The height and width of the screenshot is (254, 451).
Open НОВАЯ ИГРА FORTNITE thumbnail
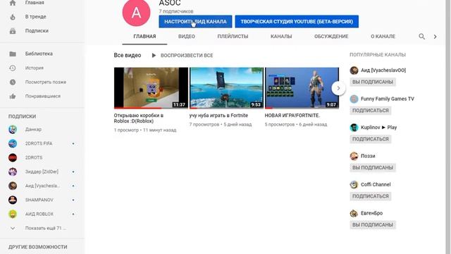(302, 88)
